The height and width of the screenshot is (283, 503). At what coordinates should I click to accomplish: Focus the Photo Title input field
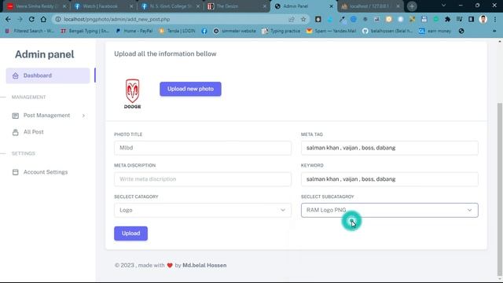(x=203, y=148)
